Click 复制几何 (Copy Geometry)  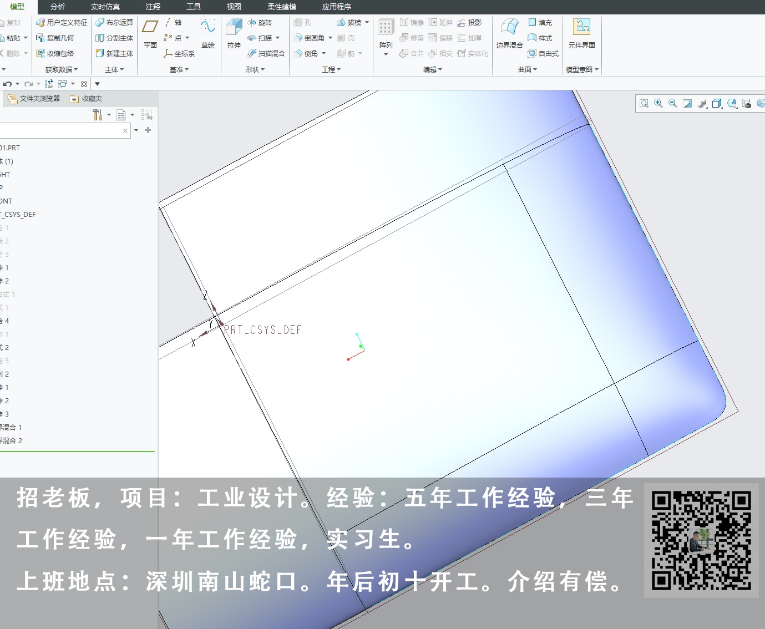pos(55,38)
